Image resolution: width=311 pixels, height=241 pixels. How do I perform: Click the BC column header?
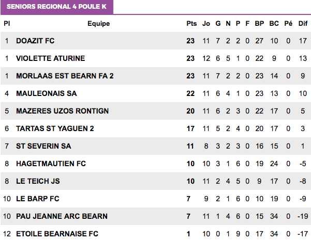click(274, 24)
